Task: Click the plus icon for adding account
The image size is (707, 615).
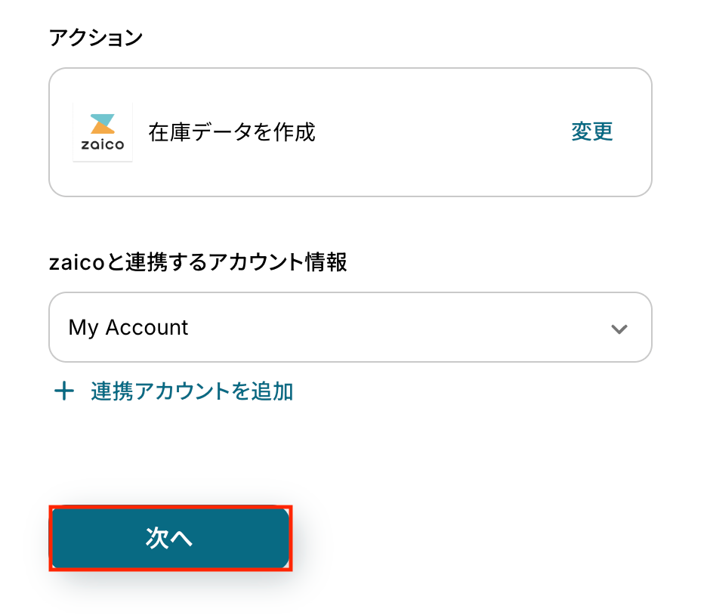Action: coord(64,391)
